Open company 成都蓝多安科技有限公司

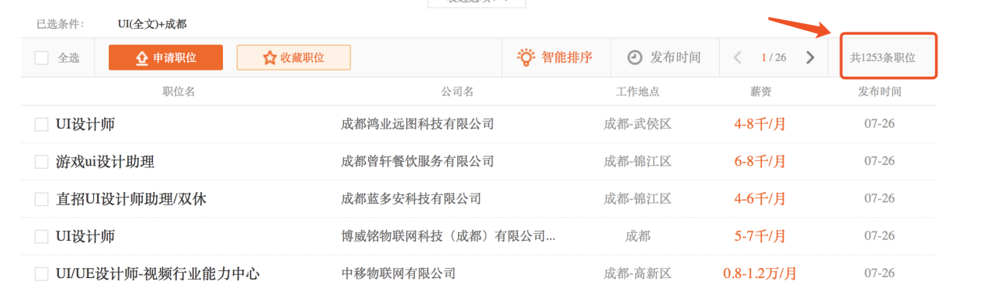tap(411, 198)
